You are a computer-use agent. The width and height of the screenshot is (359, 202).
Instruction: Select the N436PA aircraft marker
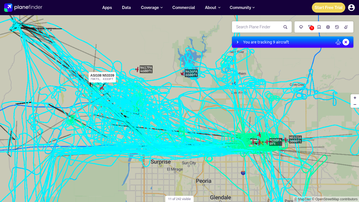pos(182,74)
